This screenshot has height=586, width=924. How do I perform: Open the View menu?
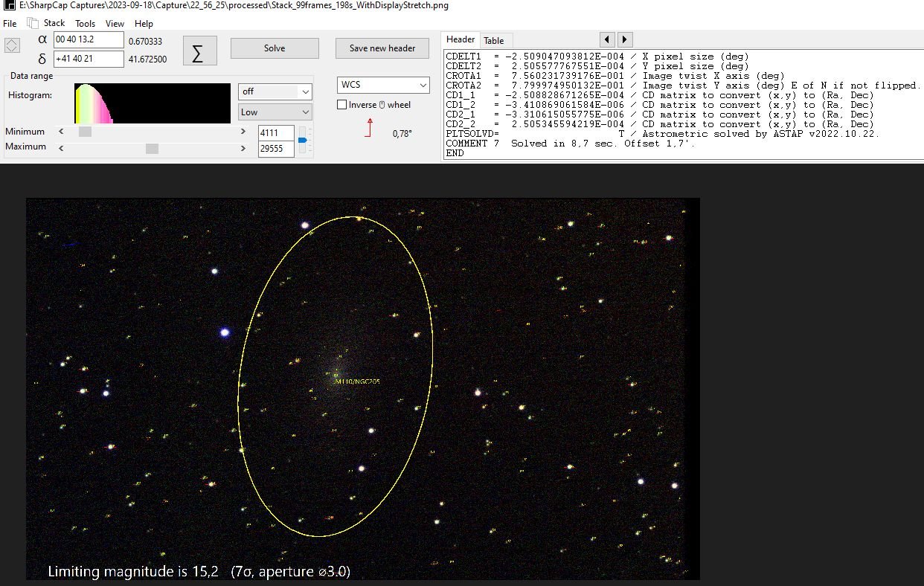(115, 24)
